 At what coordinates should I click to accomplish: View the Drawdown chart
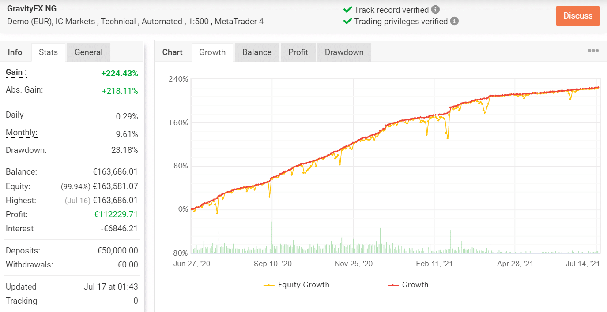click(344, 52)
